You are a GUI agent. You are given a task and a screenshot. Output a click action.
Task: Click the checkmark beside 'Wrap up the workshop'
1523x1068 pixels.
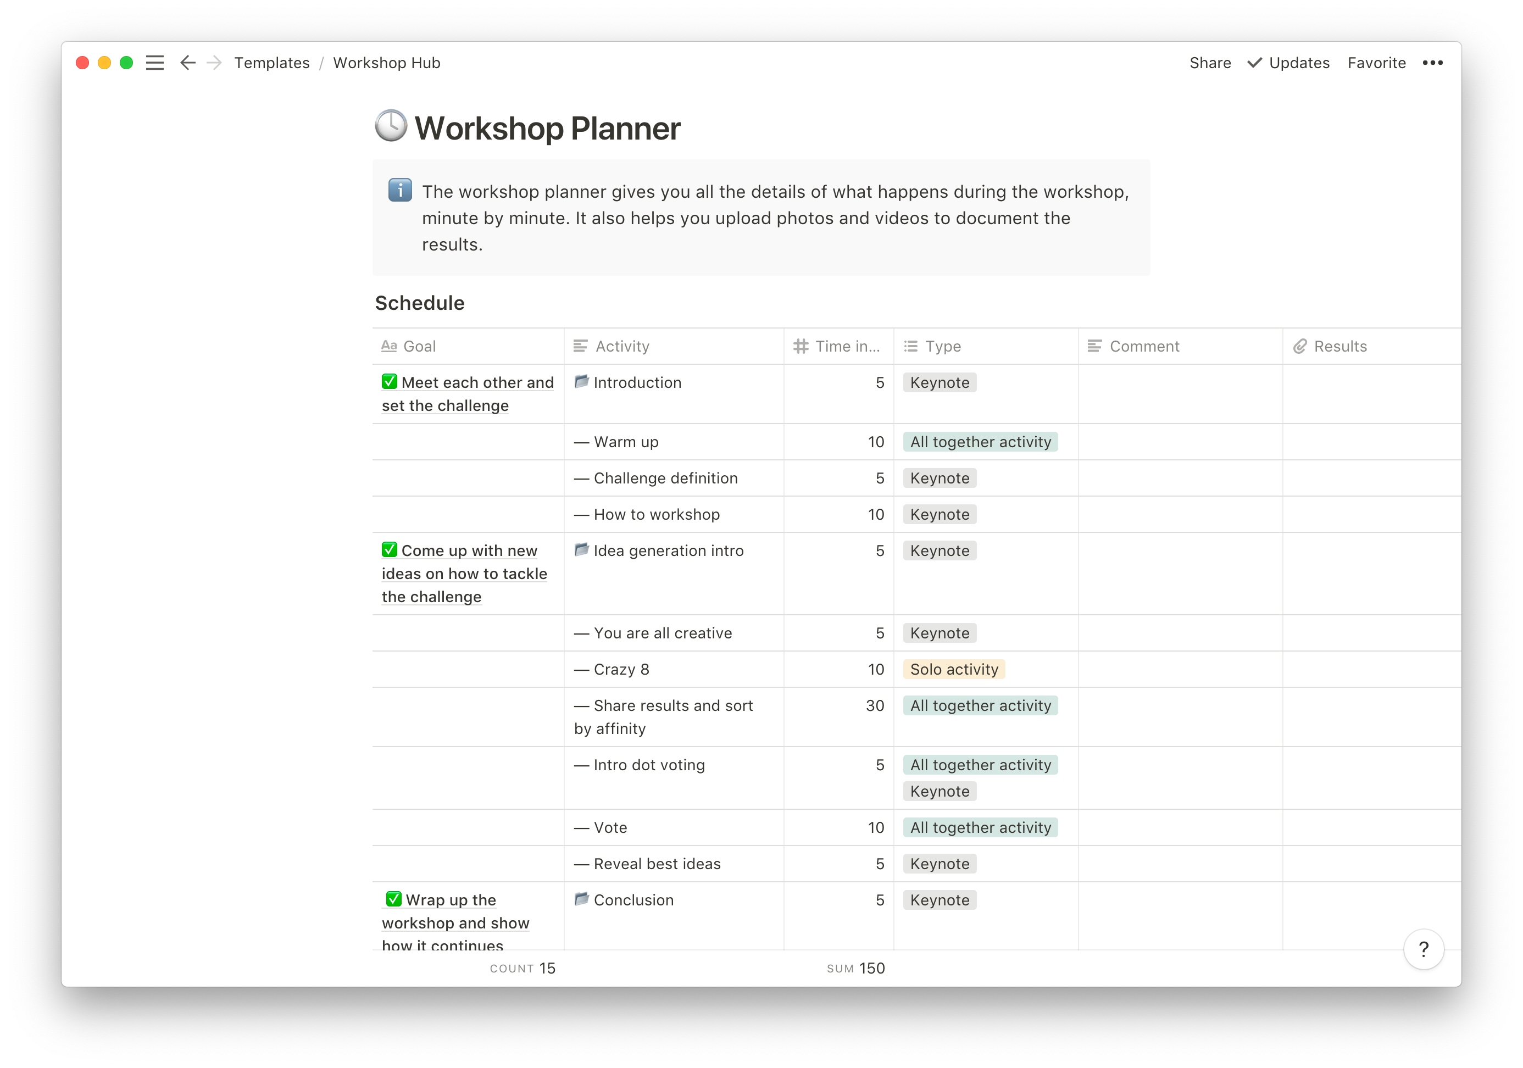pyautogui.click(x=393, y=899)
